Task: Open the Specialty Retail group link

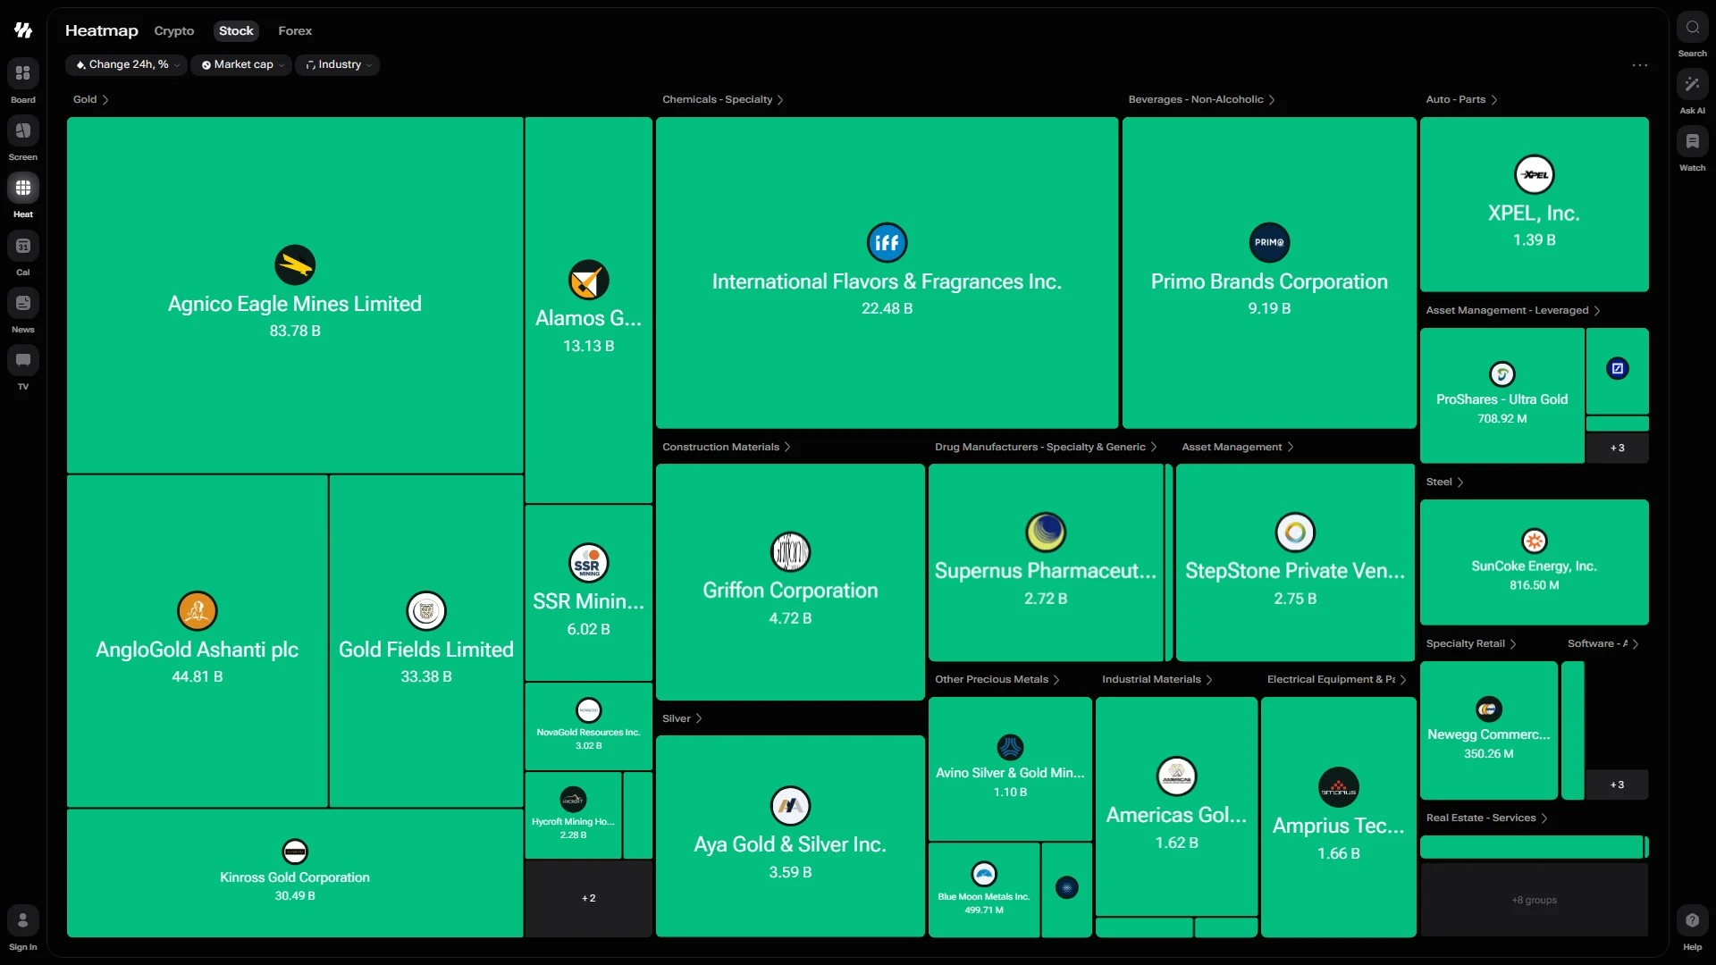Action: pos(1471,644)
